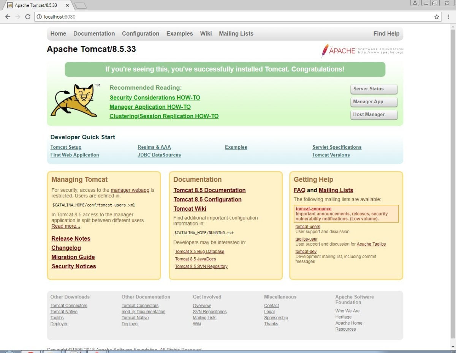This screenshot has height=353, width=456.
Task: Open Examples link under Developer Quick Start
Action: pyautogui.click(x=236, y=147)
